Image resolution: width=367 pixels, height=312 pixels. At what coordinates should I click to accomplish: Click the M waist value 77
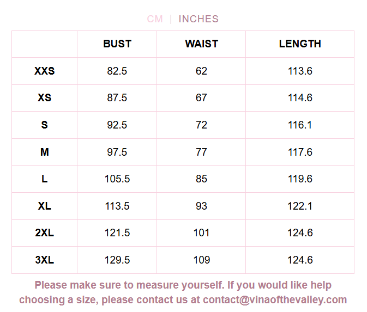pos(201,152)
